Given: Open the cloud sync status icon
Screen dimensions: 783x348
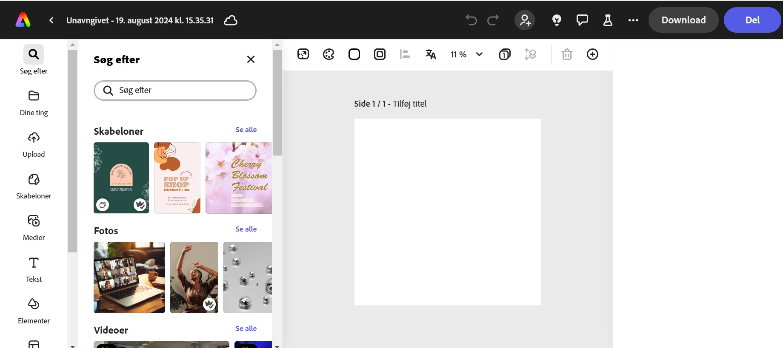Looking at the screenshot, I should coord(231,20).
